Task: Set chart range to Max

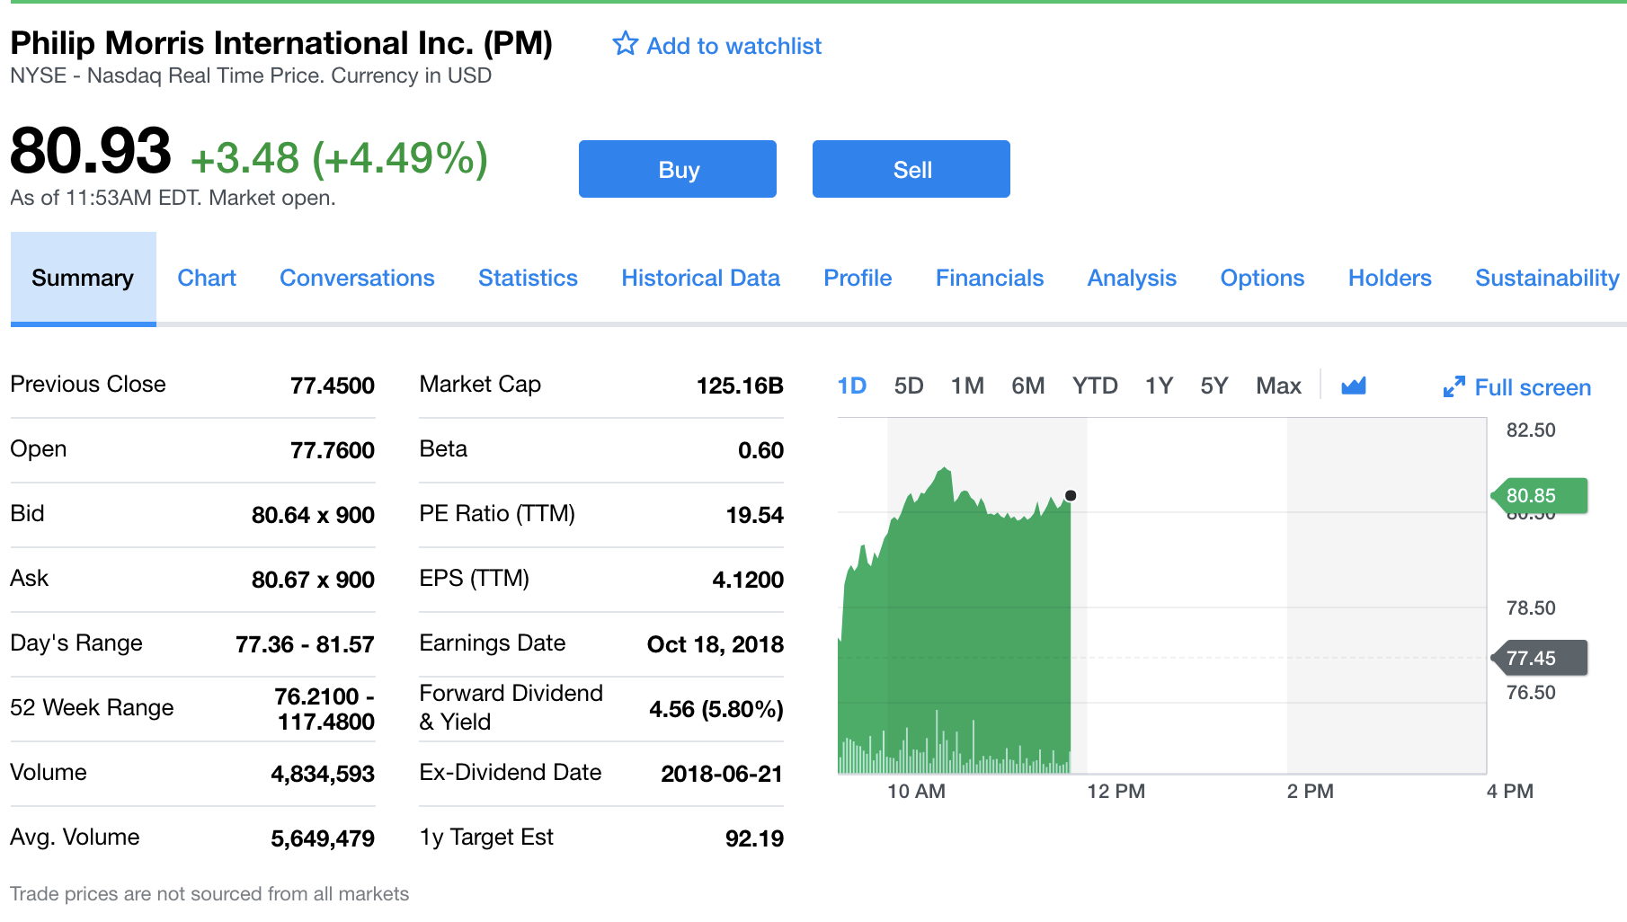Action: 1277,386
